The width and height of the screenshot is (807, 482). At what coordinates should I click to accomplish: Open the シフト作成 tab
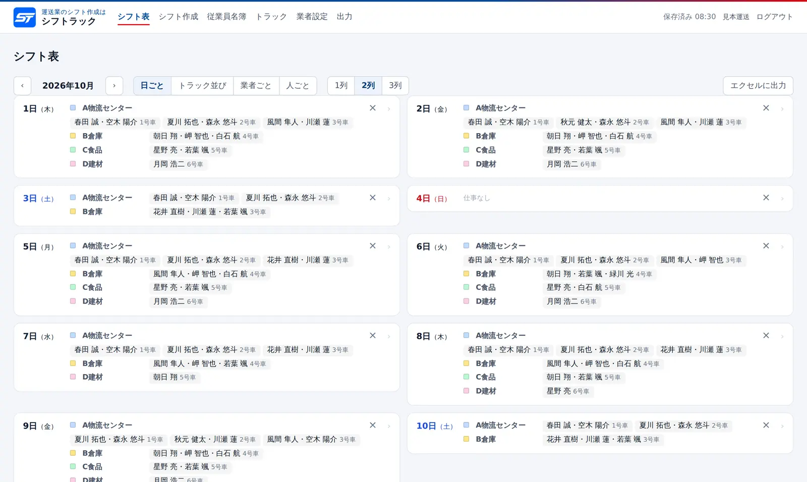coord(179,17)
